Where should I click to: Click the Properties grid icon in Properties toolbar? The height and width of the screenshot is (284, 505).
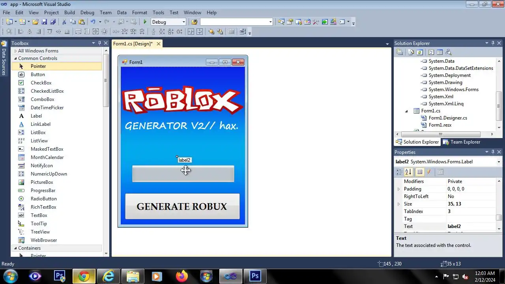point(420,172)
